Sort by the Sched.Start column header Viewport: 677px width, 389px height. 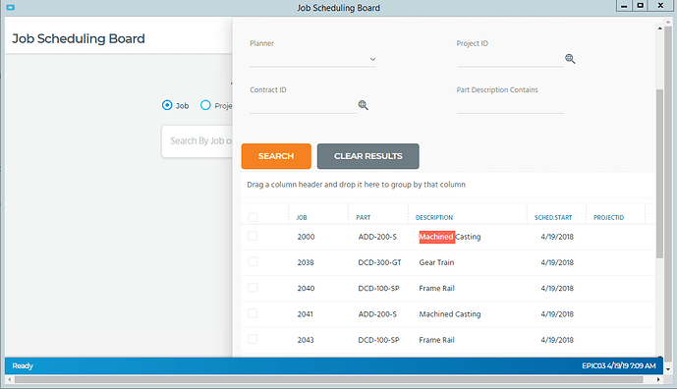(x=553, y=218)
